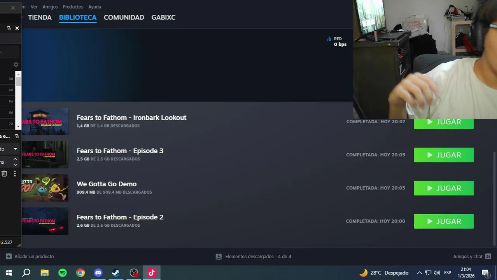Click the RED network graph icon
The width and height of the screenshot is (497, 280).
point(329,39)
